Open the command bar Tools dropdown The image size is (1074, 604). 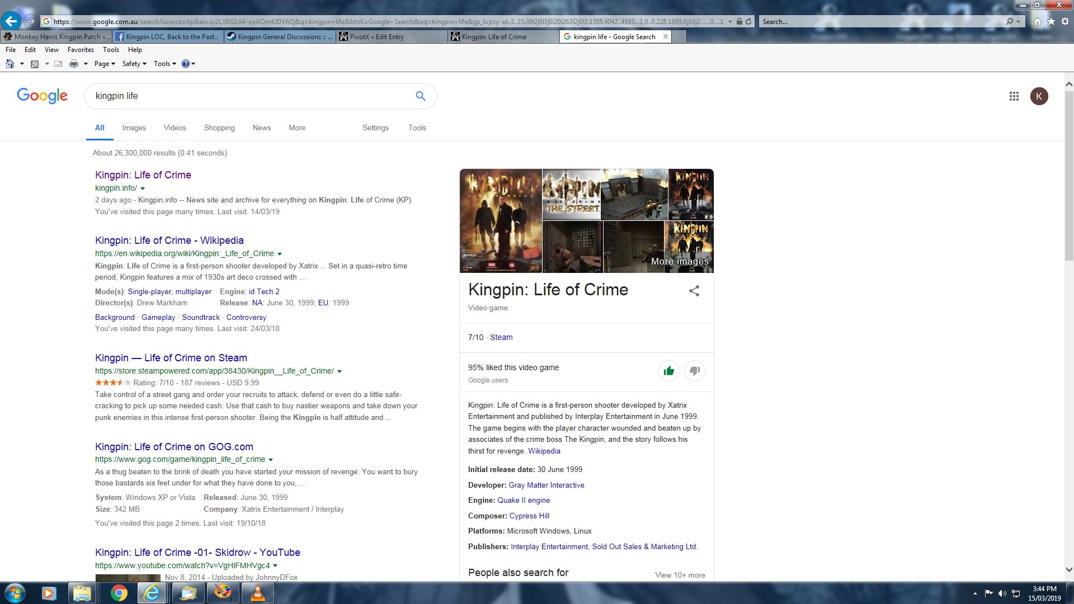coord(165,64)
